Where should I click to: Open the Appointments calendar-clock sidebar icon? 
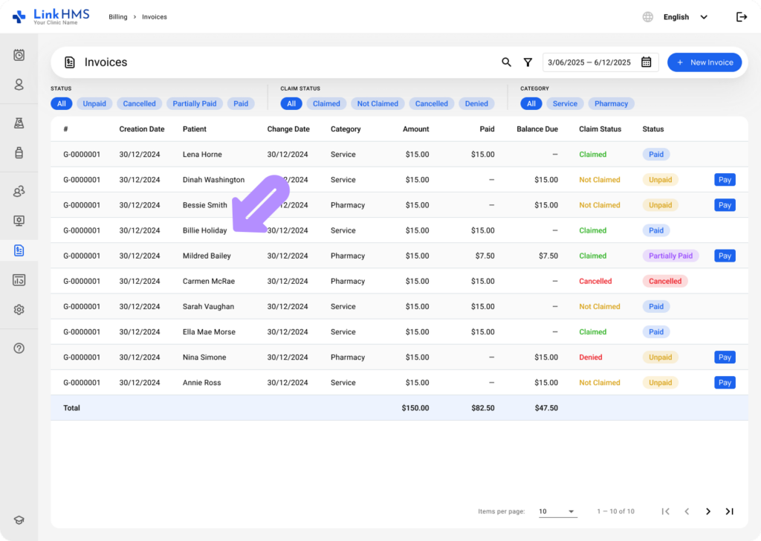point(19,55)
